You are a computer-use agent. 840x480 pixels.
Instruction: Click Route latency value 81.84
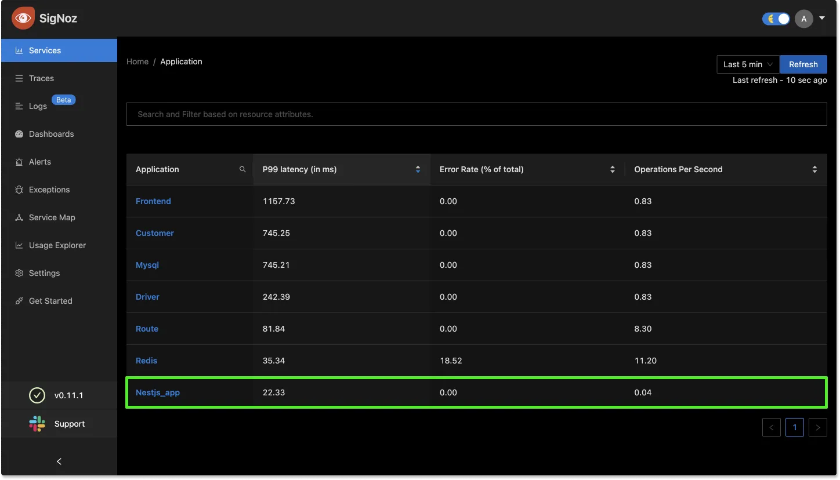[274, 329]
